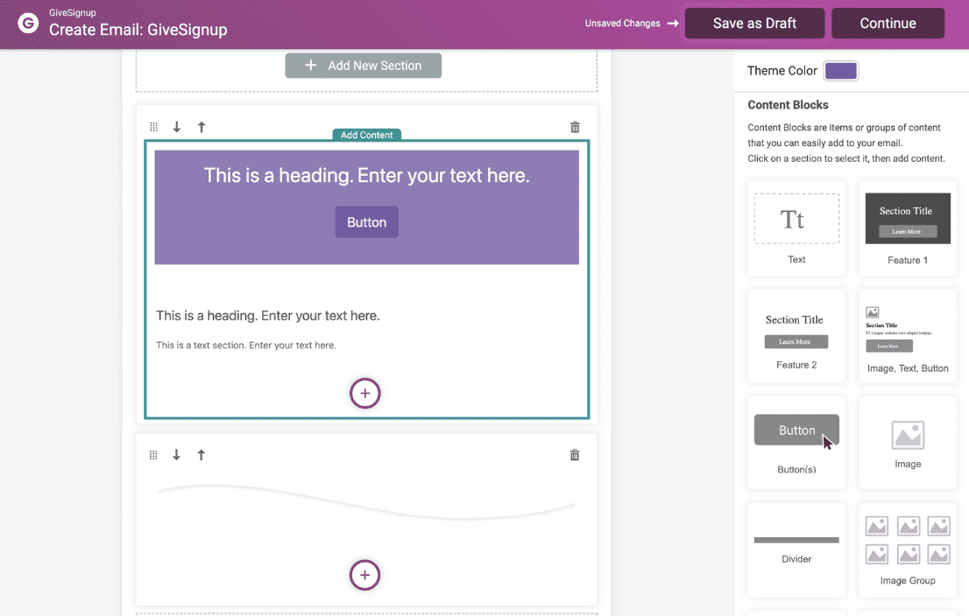
Task: Delete the wave divider section
Action: click(575, 455)
